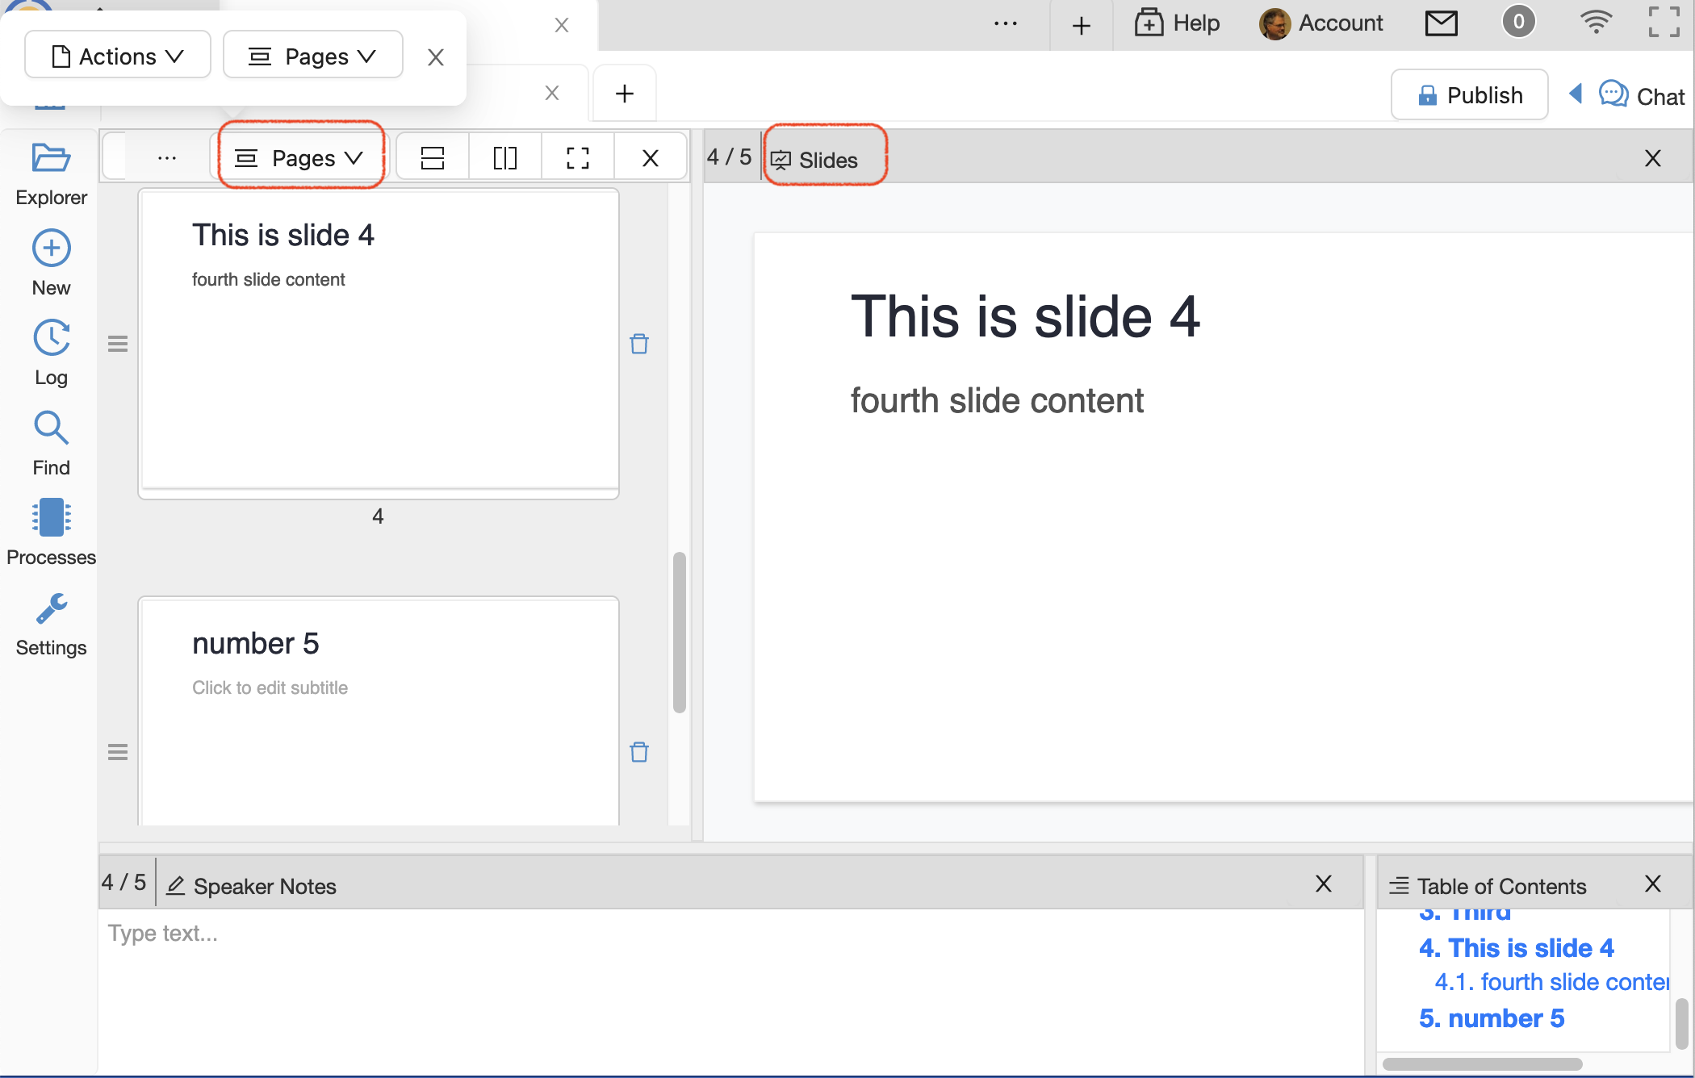Screen dimensions: 1695x1078
Task: Open the Explorer sidebar icon
Action: click(51, 159)
